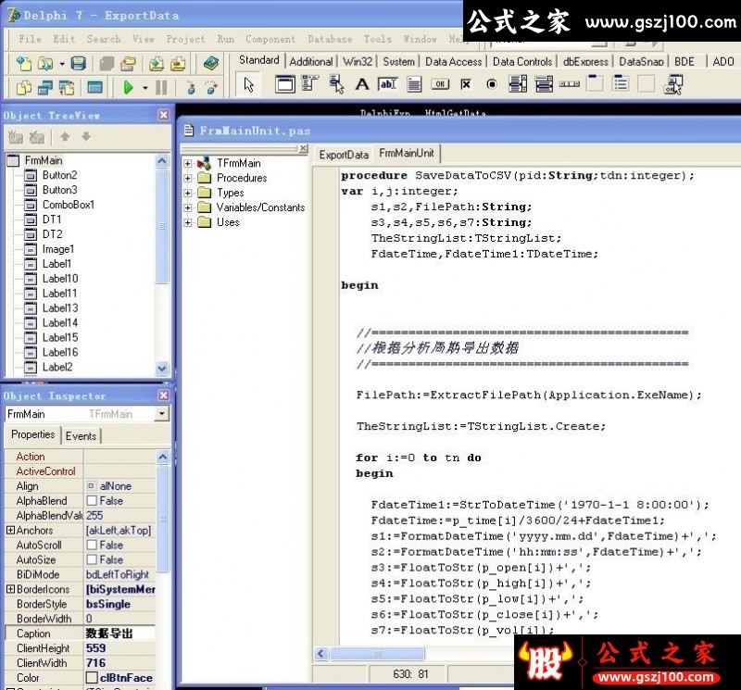The height and width of the screenshot is (690, 741).
Task: Expand the TFrmMain node in Code Explorer
Action: click(x=188, y=164)
